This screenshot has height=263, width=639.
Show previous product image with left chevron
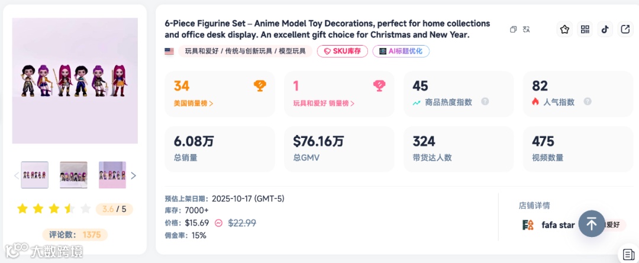(x=16, y=175)
